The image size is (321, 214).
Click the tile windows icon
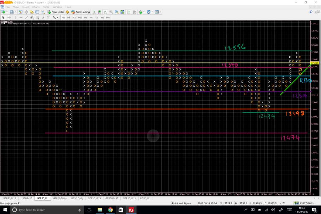(x=123, y=12)
